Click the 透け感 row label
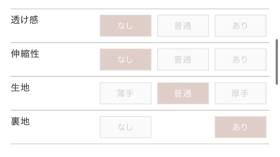 25,20
